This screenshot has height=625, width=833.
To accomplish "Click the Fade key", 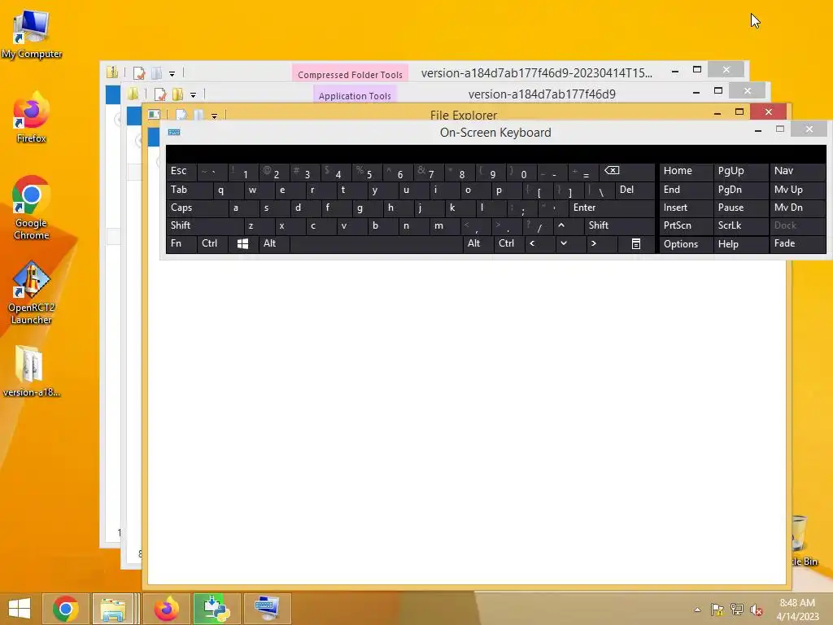I will (x=797, y=244).
